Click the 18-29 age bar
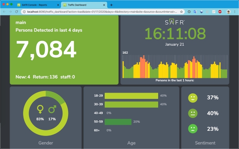 [x=131, y=96]
